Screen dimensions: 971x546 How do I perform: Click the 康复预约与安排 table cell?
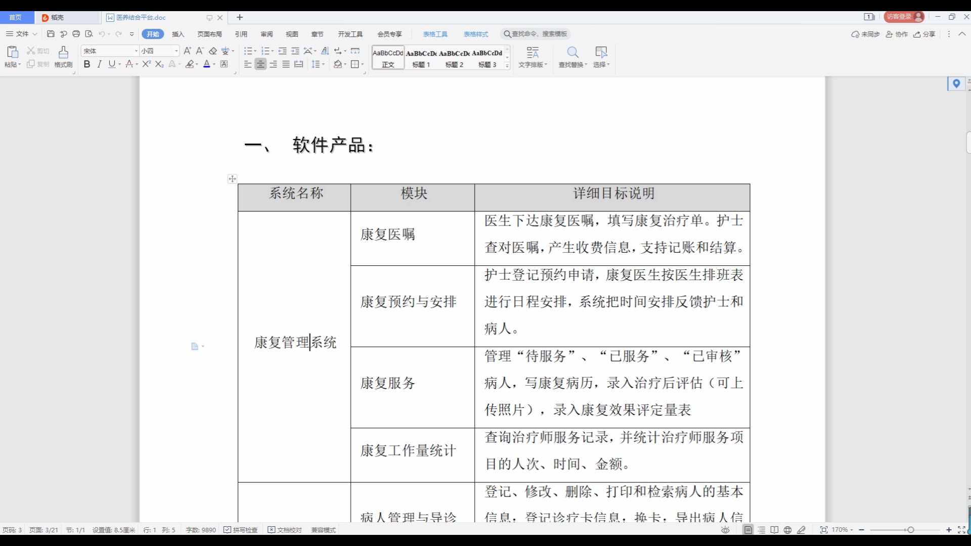(412, 306)
